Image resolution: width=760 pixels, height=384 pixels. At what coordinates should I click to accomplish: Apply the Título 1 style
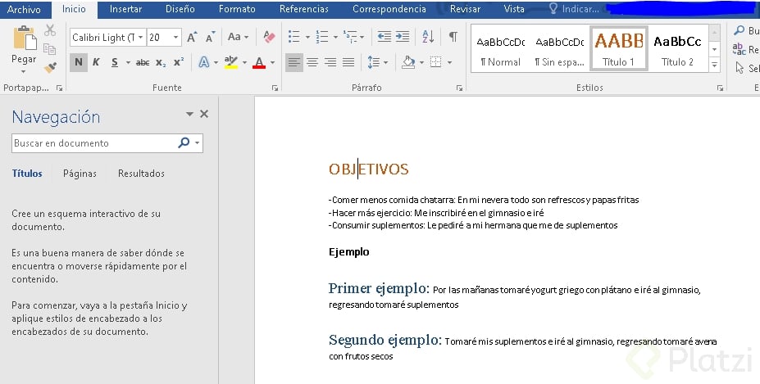pyautogui.click(x=618, y=49)
